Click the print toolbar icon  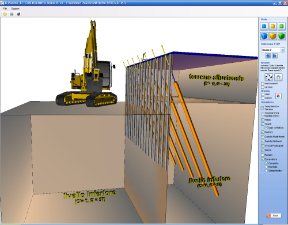[x=18, y=14]
